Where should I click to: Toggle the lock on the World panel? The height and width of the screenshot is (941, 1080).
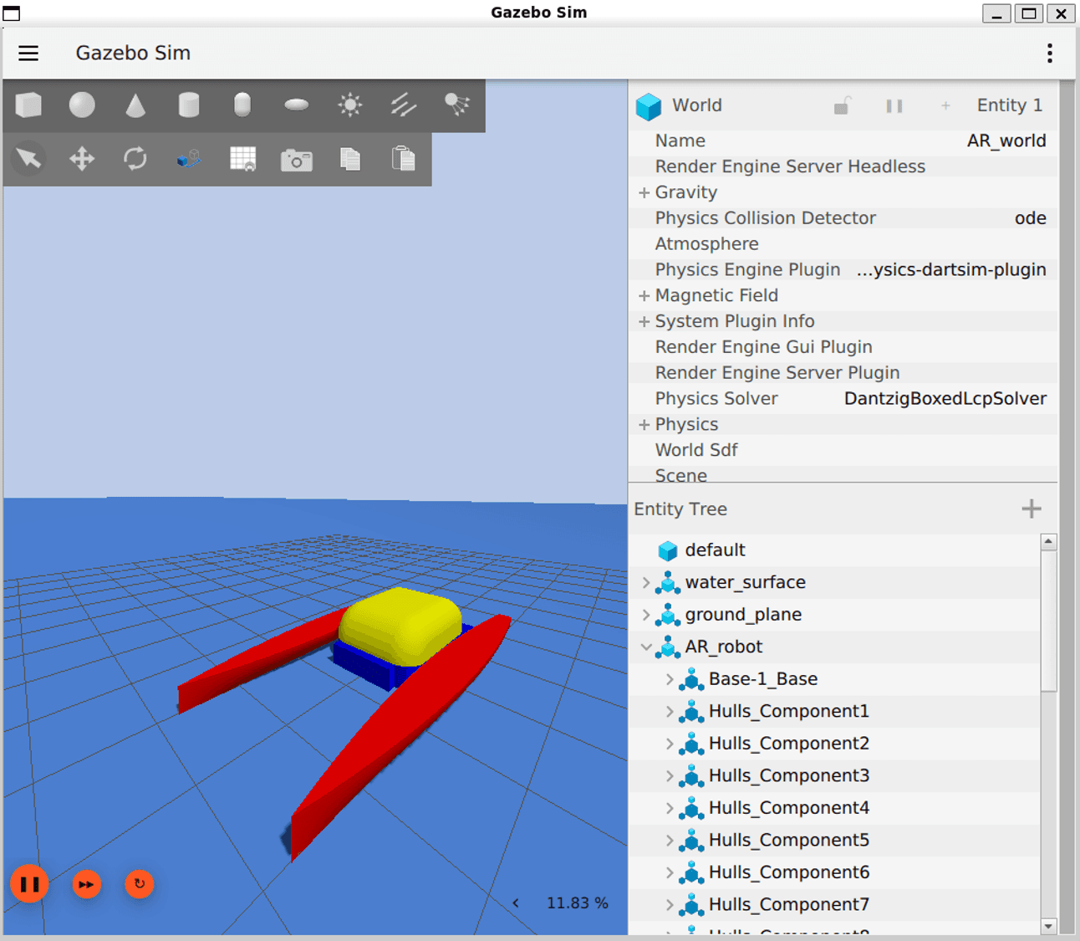pos(843,105)
